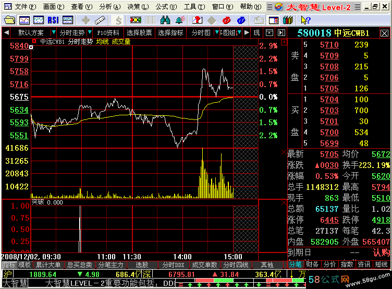The image size is (392, 289).
Task: Close the volume sub-chart with red X
Action: click(x=284, y=152)
